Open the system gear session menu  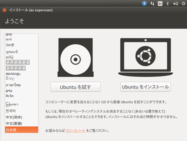click(x=184, y=4)
